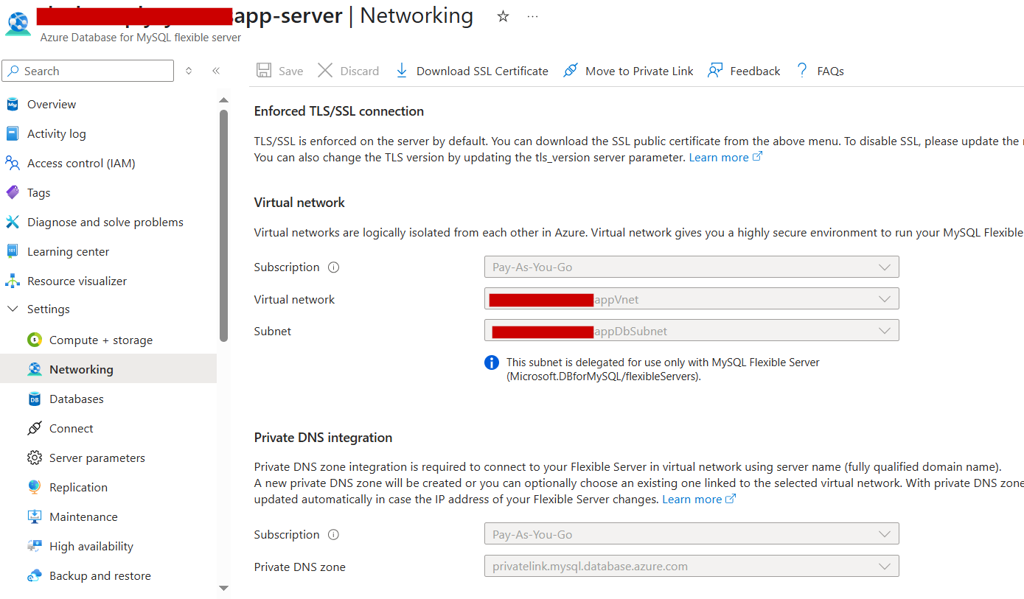Collapse the Settings section chevron
This screenshot has height=599, width=1024.
coord(13,309)
